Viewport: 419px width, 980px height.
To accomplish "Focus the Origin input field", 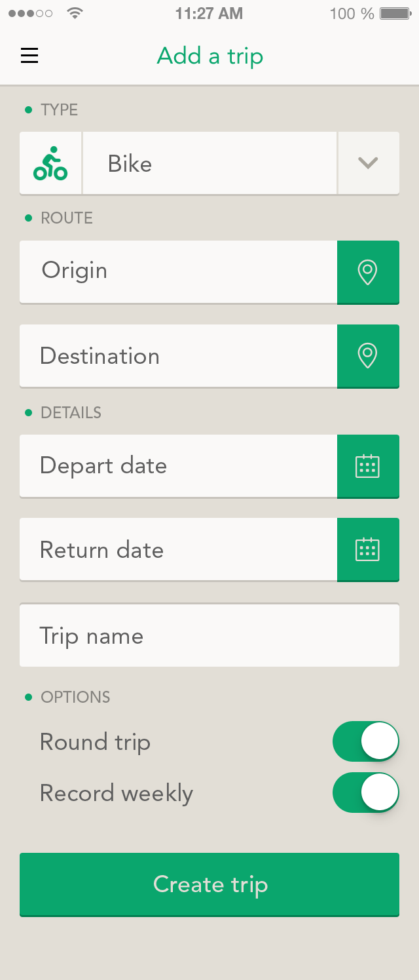I will coord(178,271).
